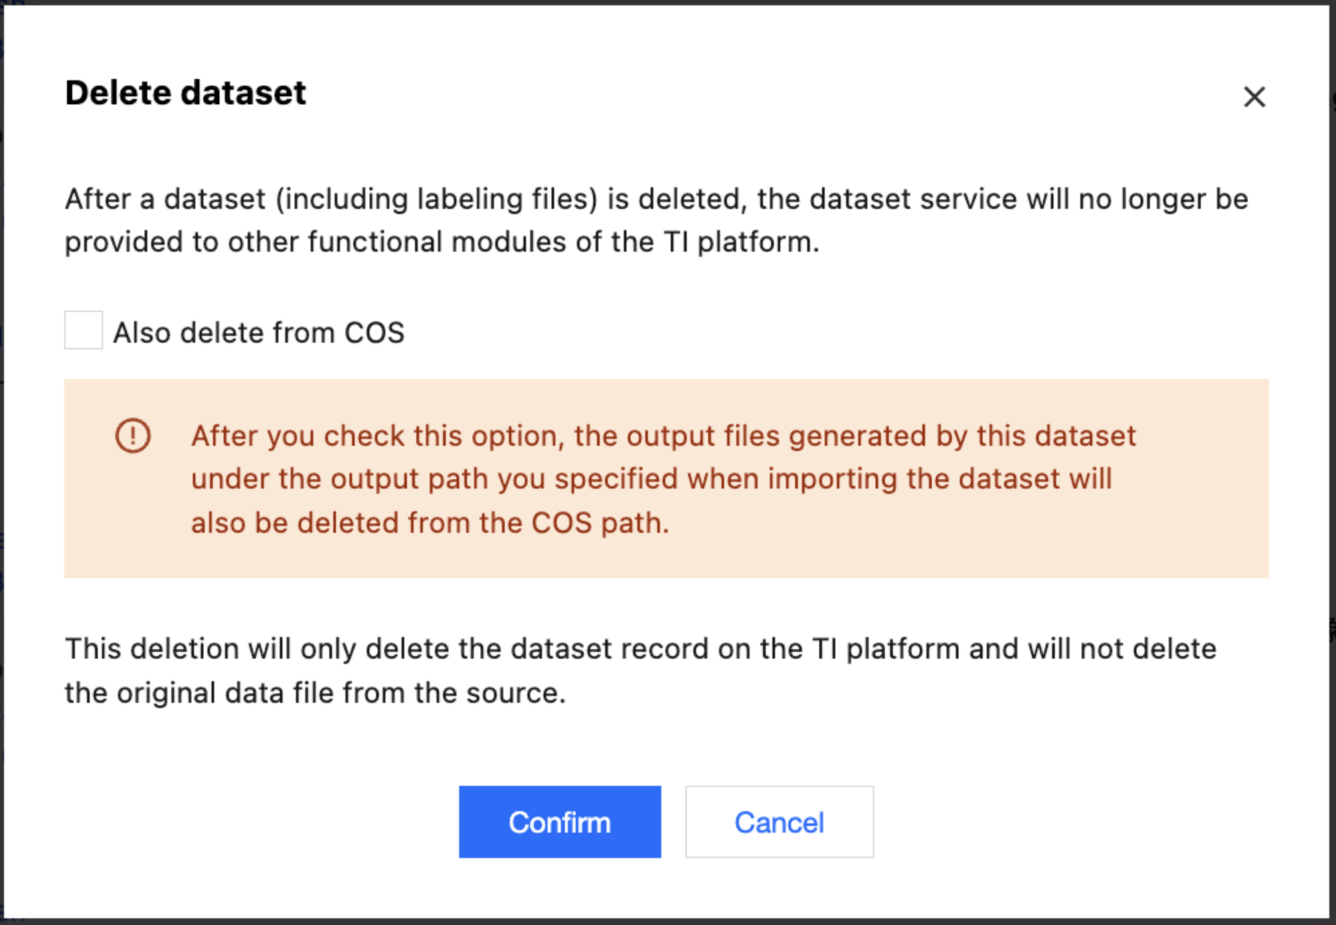
Task: Click the word 'COS' in checkbox label
Action: 374,333
